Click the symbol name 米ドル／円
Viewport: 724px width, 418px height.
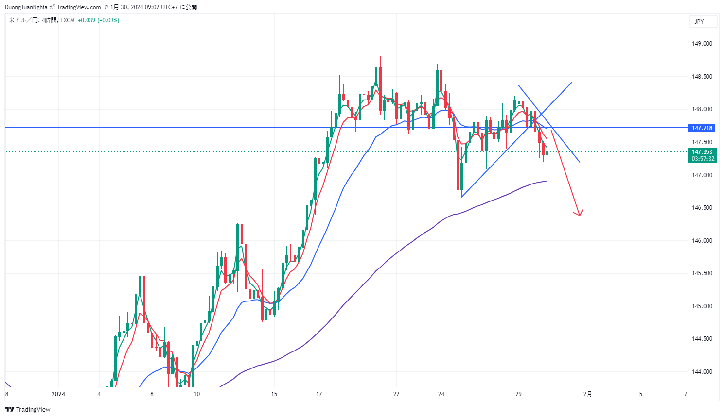tap(23, 20)
